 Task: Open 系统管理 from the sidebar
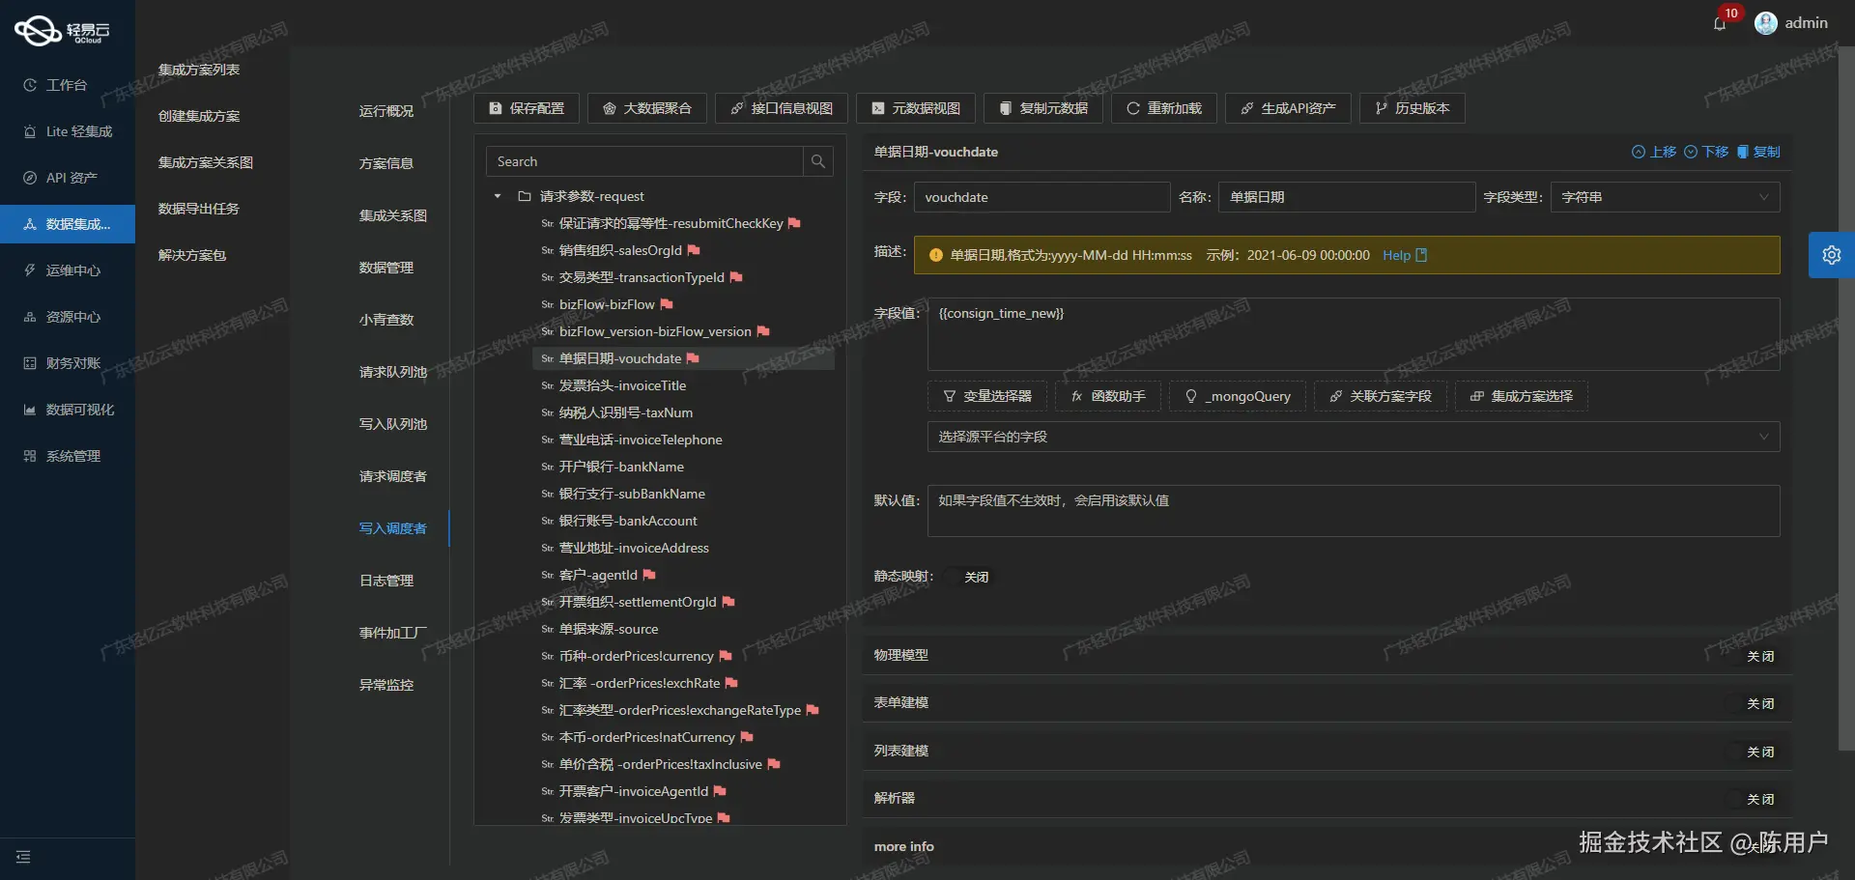click(x=68, y=456)
